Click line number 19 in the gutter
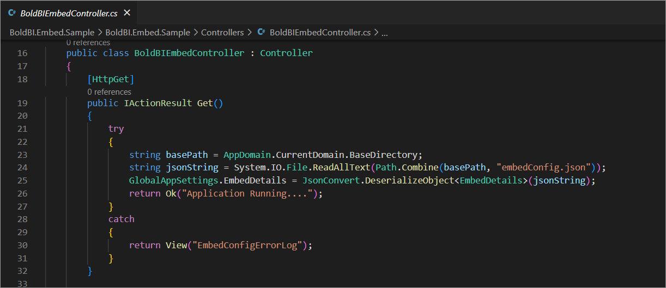Viewport: 666px width, 288px height. point(22,103)
